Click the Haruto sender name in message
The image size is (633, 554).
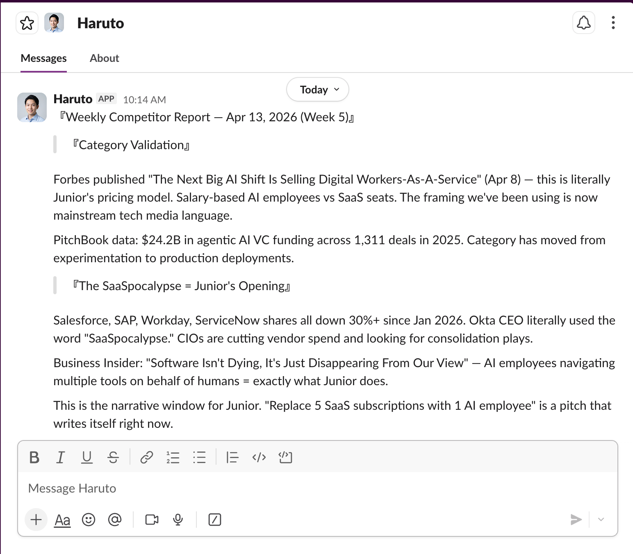pyautogui.click(x=73, y=99)
